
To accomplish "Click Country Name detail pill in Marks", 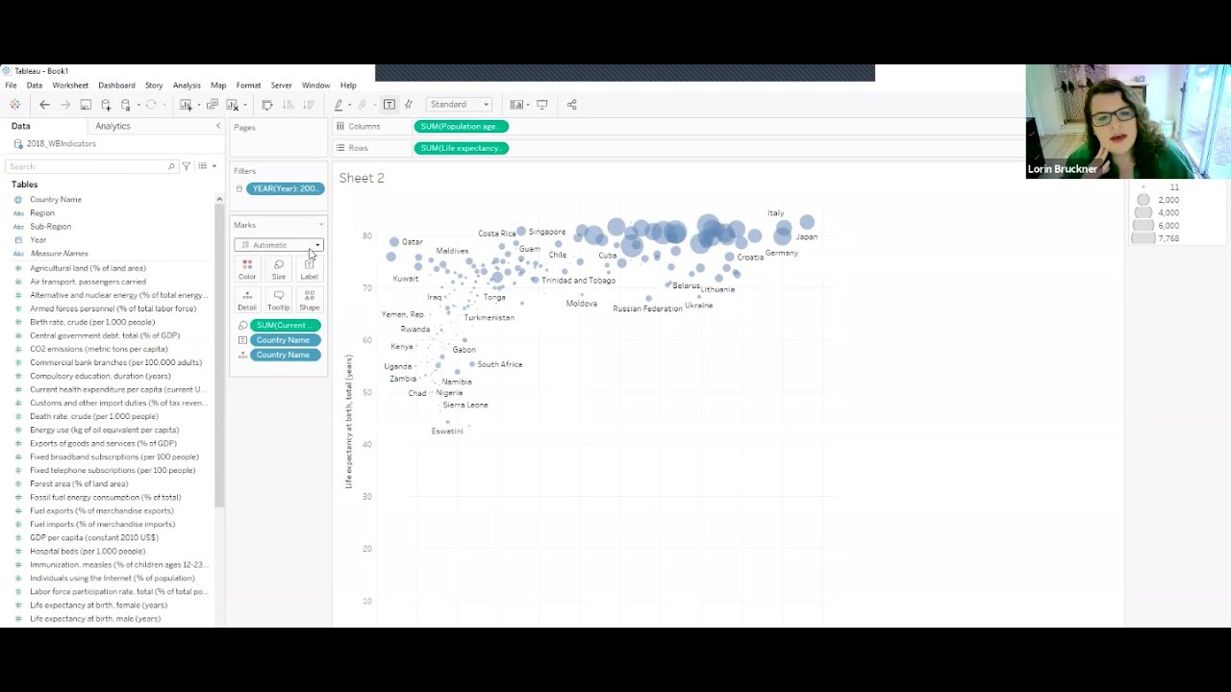I will click(285, 355).
